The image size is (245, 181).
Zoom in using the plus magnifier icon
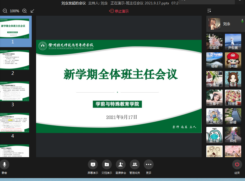(x=24, y=11)
